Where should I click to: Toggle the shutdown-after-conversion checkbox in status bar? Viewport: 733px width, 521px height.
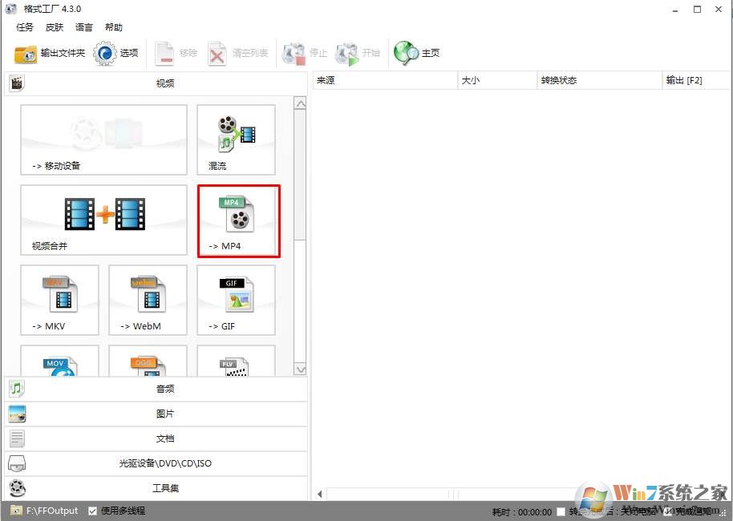click(x=561, y=511)
